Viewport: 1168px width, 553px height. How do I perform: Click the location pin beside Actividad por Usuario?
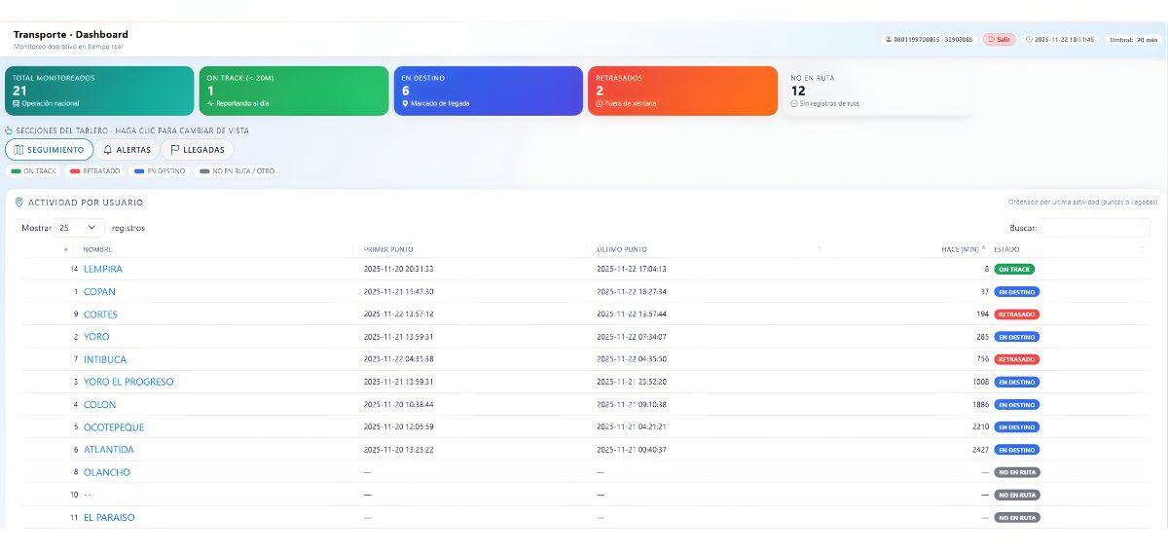click(x=19, y=203)
